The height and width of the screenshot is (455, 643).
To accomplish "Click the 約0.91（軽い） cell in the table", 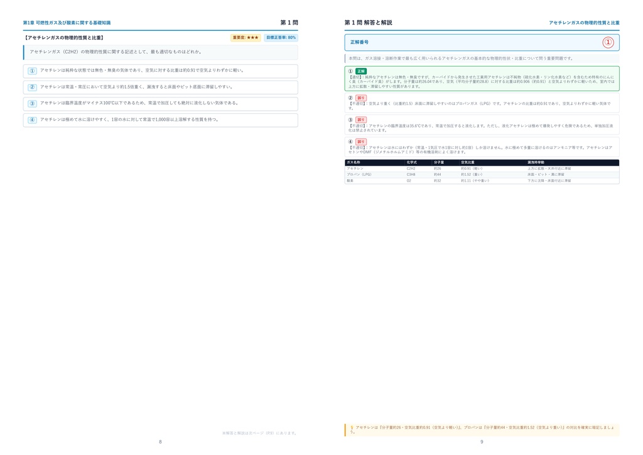I will point(472,168).
